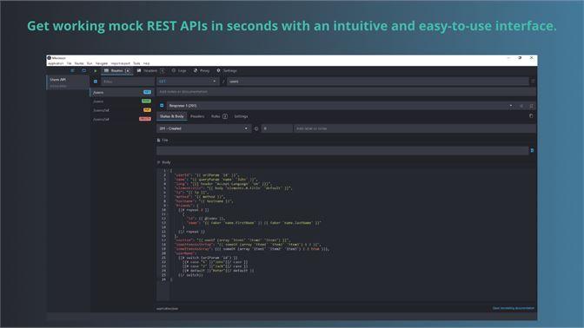Select the /users GET route
584x328 pixels.
[123, 92]
